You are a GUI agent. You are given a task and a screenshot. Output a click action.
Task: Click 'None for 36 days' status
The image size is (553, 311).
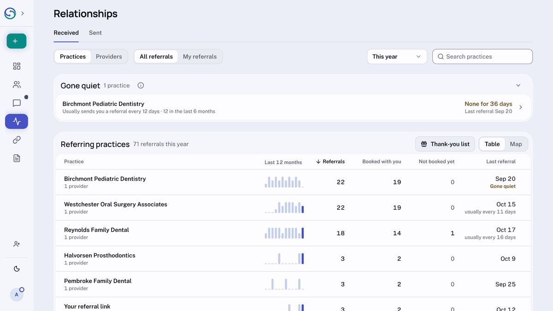pos(488,104)
